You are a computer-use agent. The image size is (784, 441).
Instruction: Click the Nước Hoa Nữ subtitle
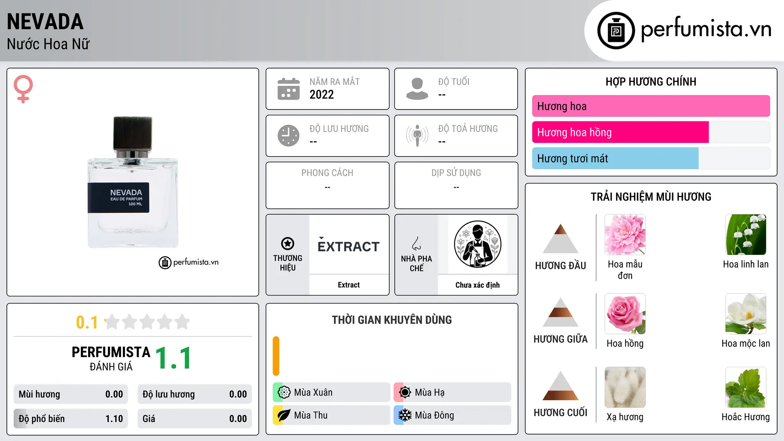pyautogui.click(x=48, y=44)
